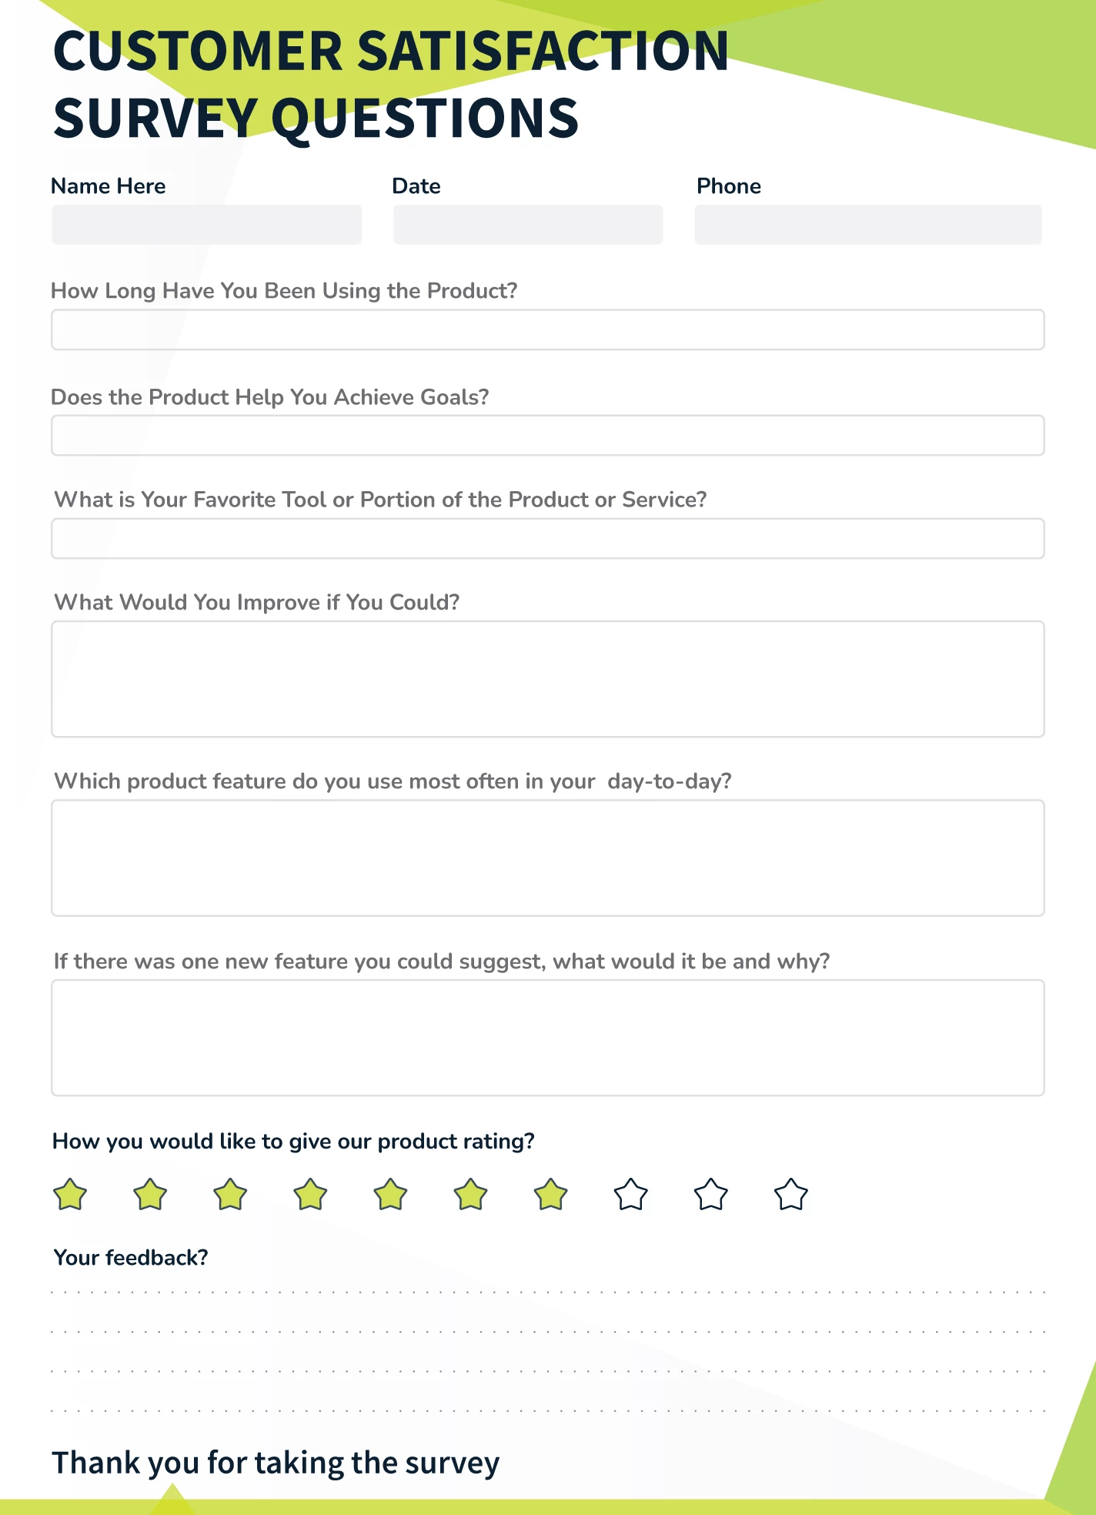This screenshot has width=1096, height=1515.
Task: Select the Achieve Goals answer field
Action: 547,436
